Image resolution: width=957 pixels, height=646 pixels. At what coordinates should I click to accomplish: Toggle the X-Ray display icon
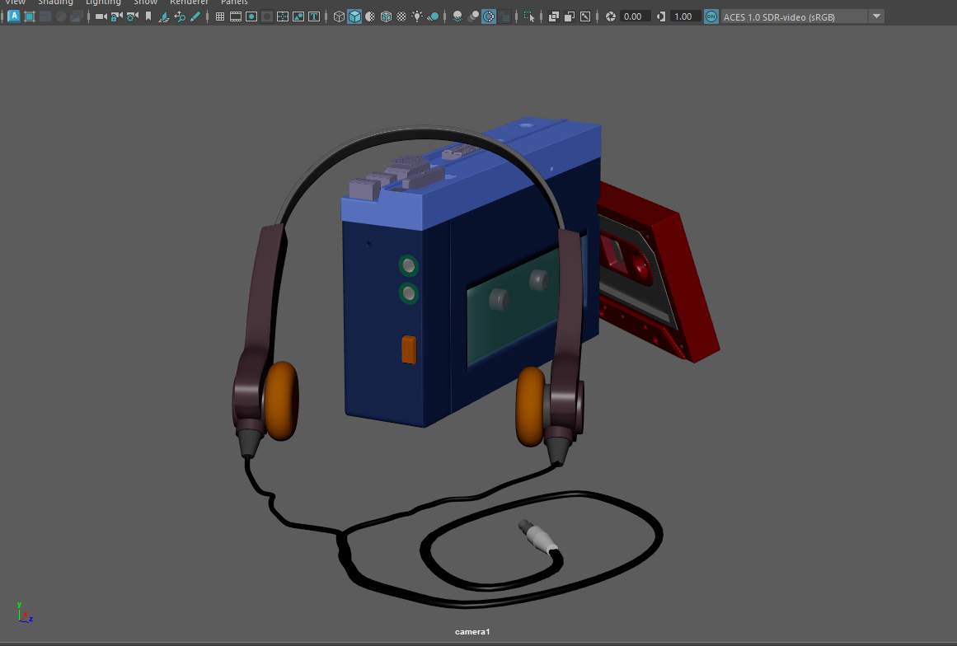click(554, 16)
